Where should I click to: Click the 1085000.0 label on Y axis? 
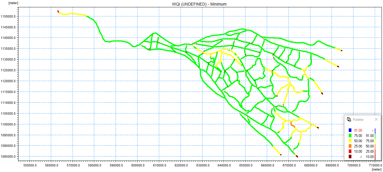tap(8, 156)
